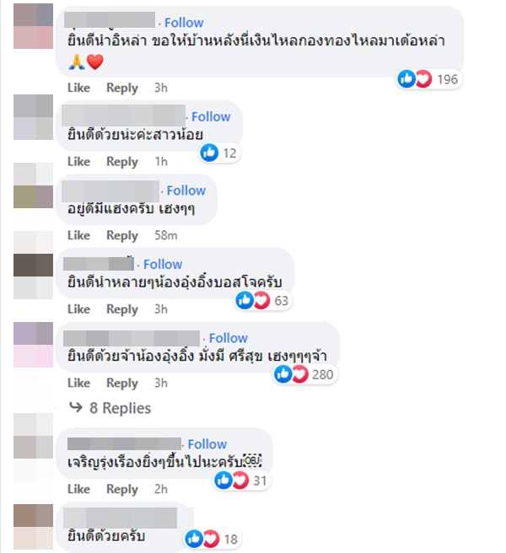The width and height of the screenshot is (506, 553).
Task: Click the reply arrow icon beside 8 Replies
Action: point(76,408)
